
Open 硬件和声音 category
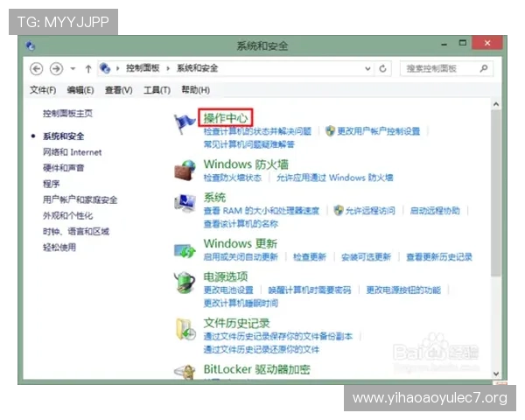64,168
